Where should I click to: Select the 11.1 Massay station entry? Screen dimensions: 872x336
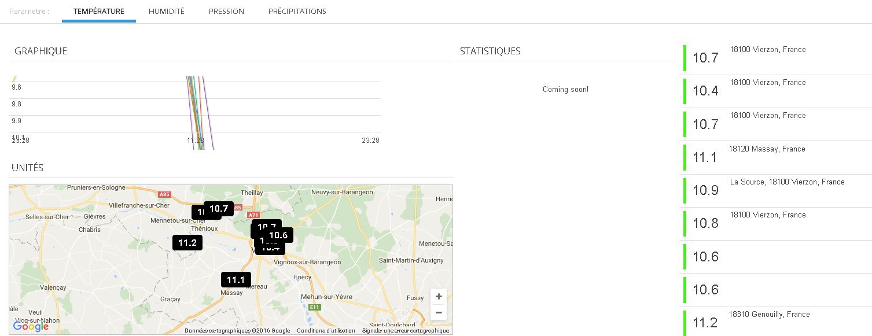(x=775, y=157)
